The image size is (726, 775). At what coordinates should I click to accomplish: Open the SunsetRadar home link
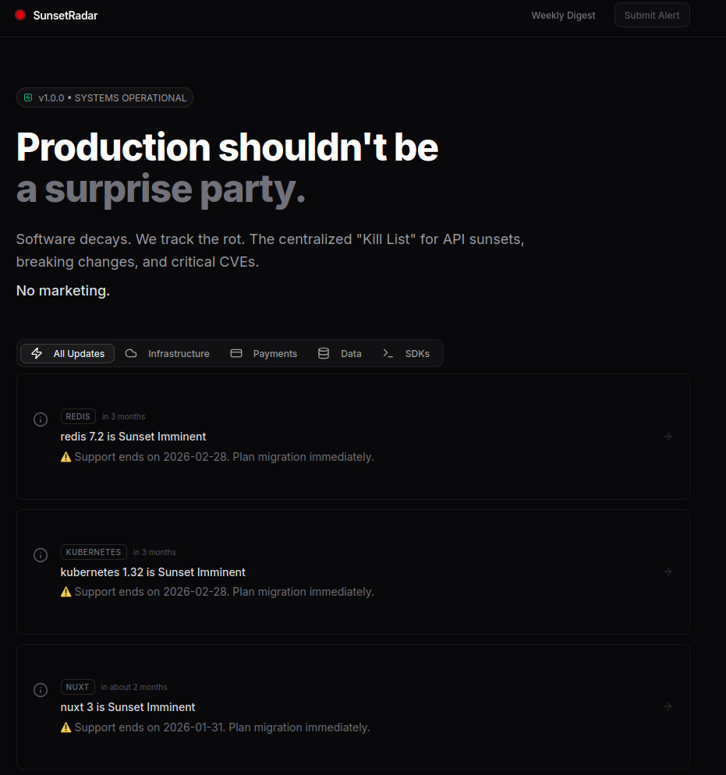66,15
